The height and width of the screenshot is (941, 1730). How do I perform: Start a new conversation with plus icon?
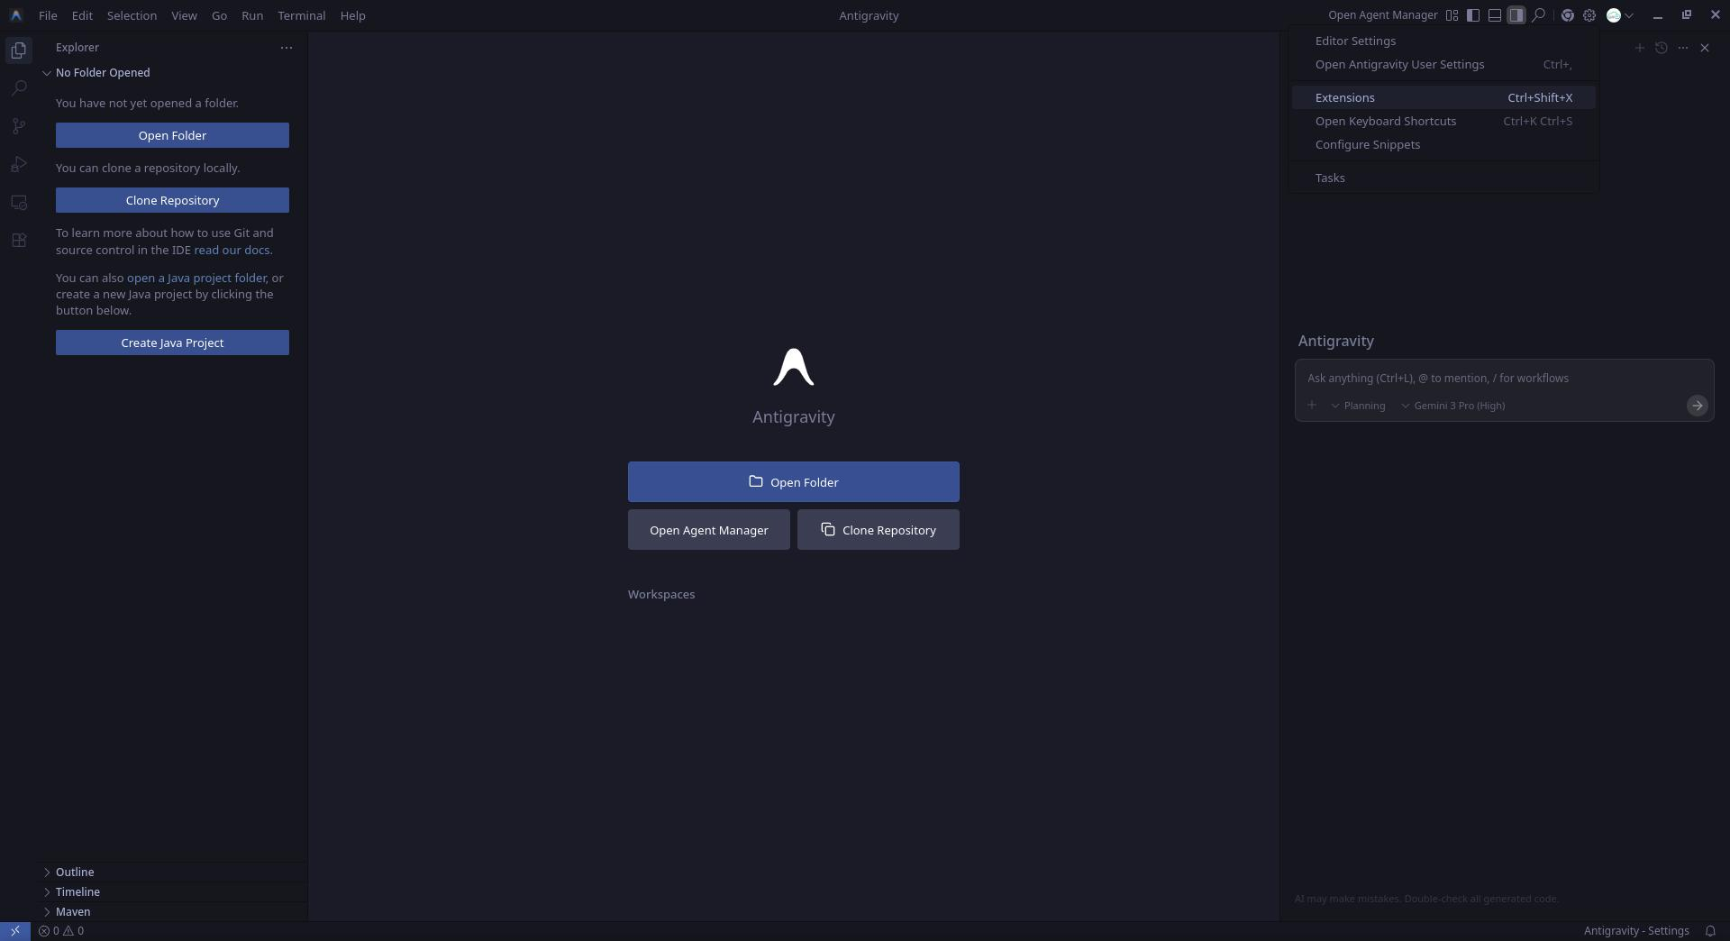[1640, 48]
